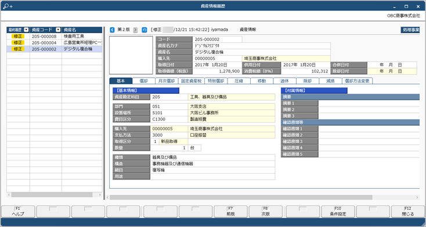The width and height of the screenshot is (426, 227).
Task: Click 修正 badge on row 205-000008
Action: click(18, 36)
